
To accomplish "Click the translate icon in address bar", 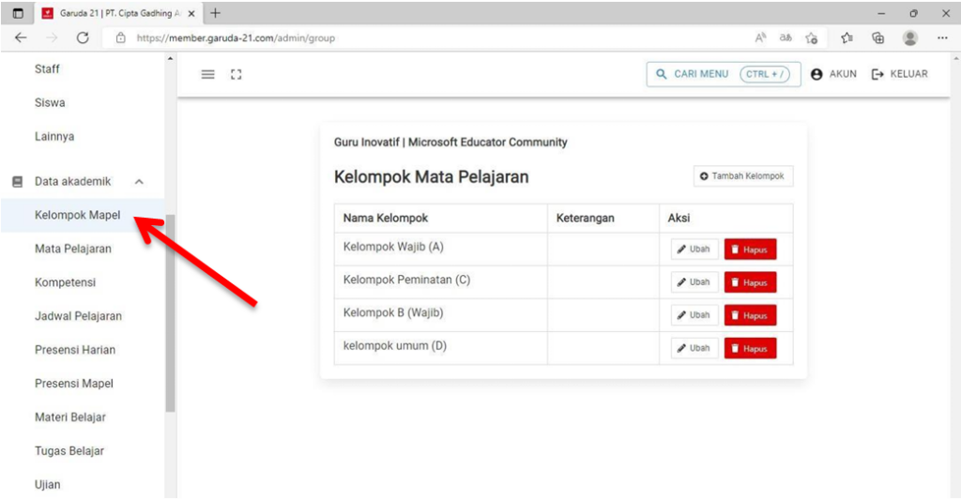I will pos(786,38).
